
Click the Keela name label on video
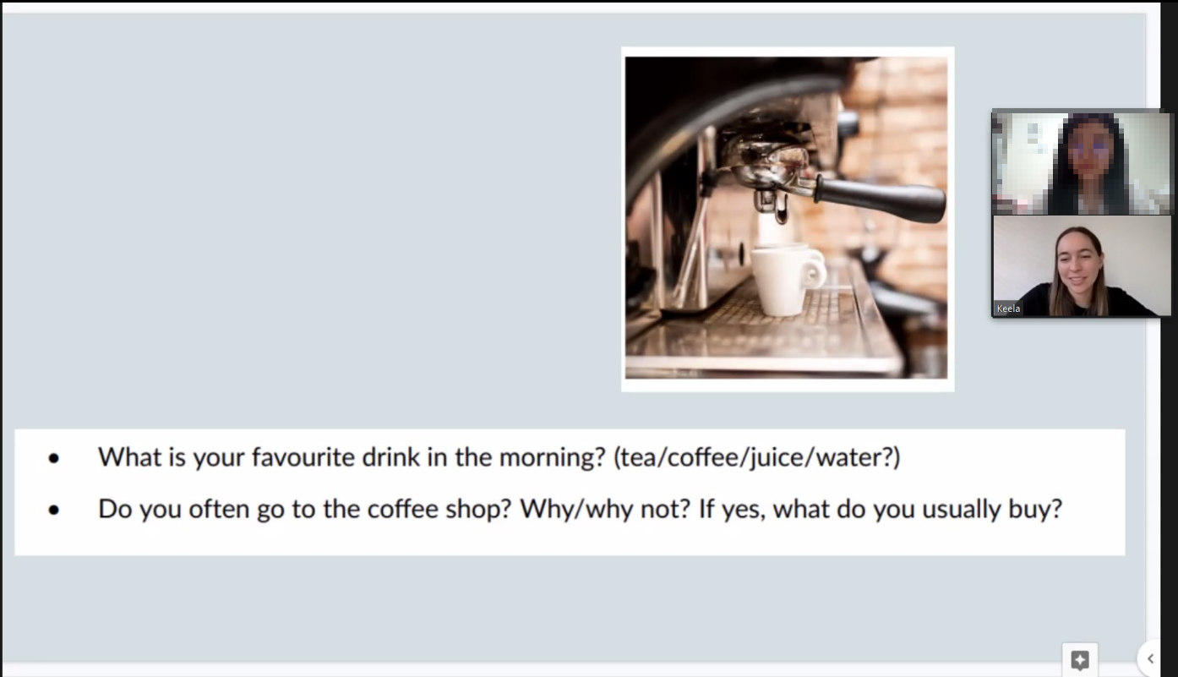[1008, 308]
